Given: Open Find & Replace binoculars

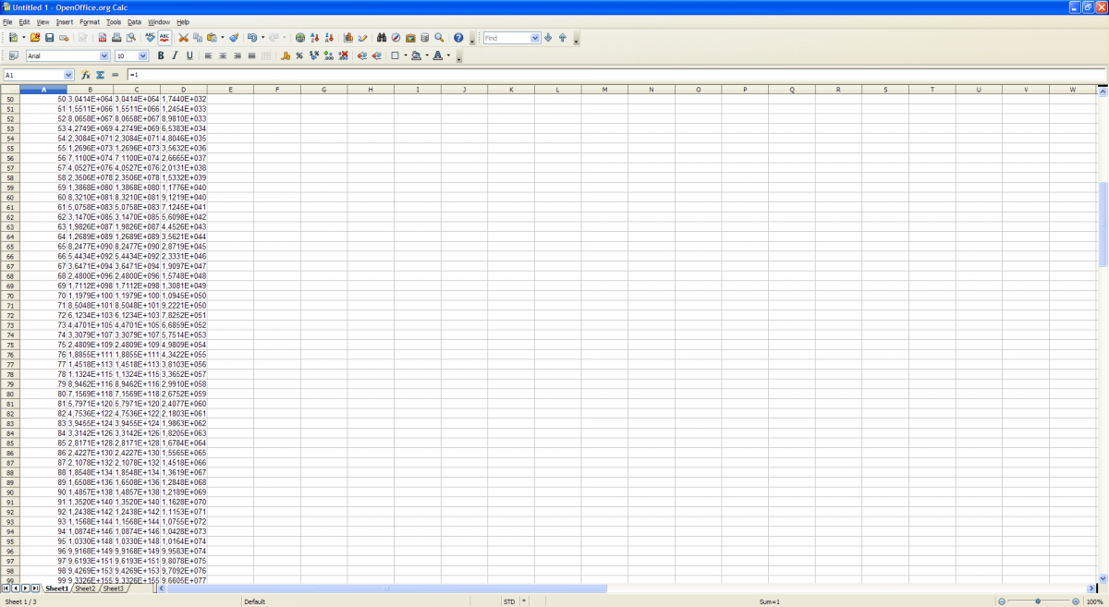Looking at the screenshot, I should pyautogui.click(x=382, y=38).
